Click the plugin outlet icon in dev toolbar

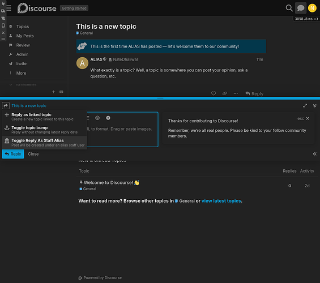3,3
